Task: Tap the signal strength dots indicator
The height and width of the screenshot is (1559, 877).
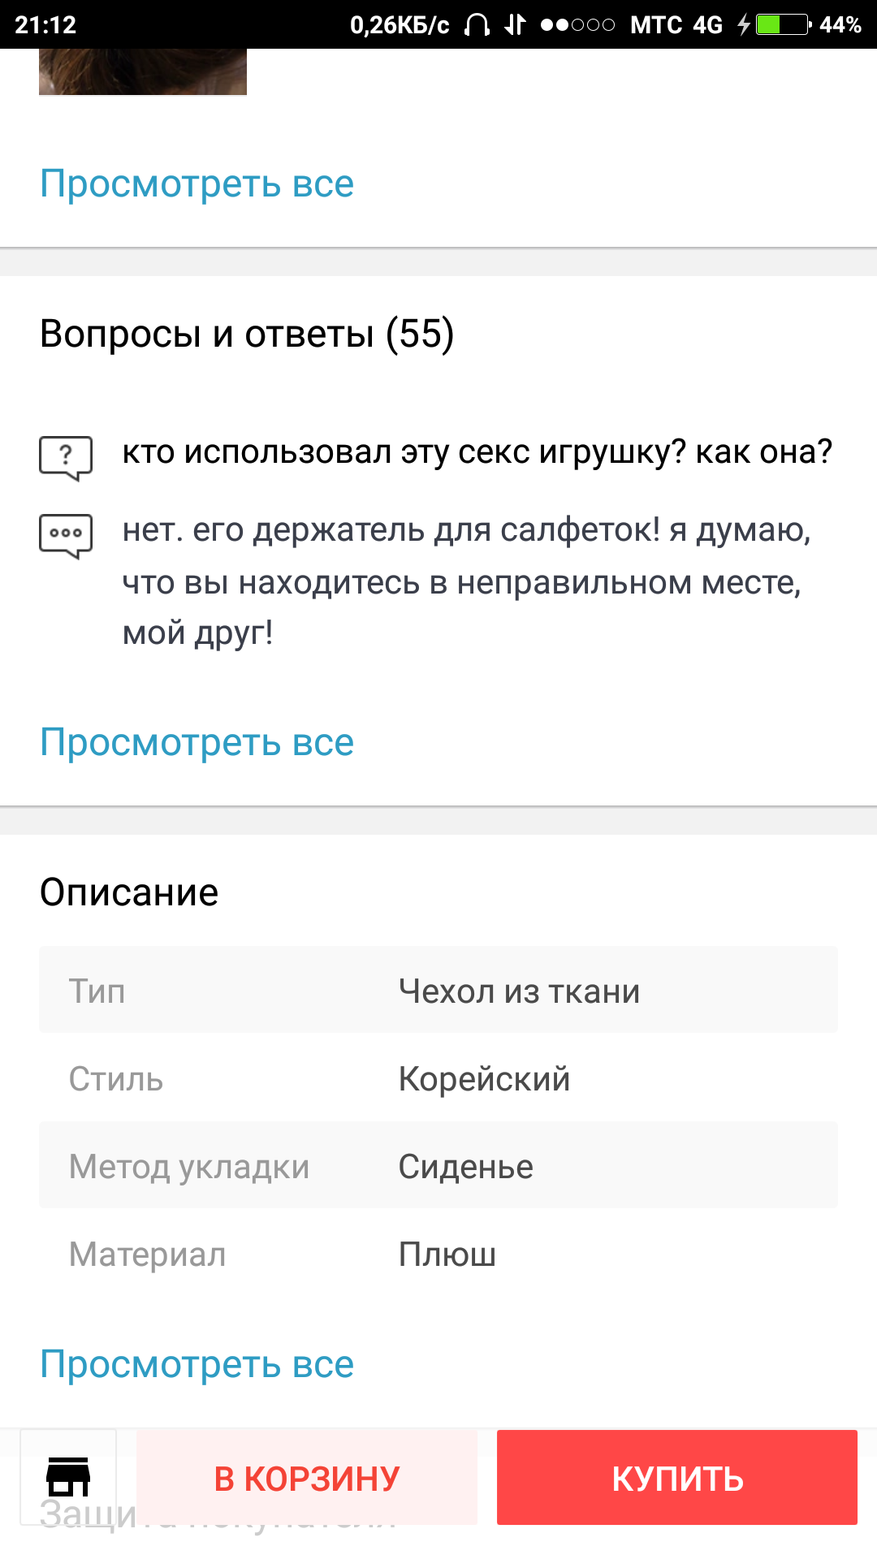Action: point(577,25)
